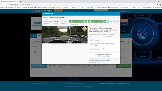Open a new browser tab
This screenshot has height=91, width=162.
pyautogui.click(x=21, y=2)
